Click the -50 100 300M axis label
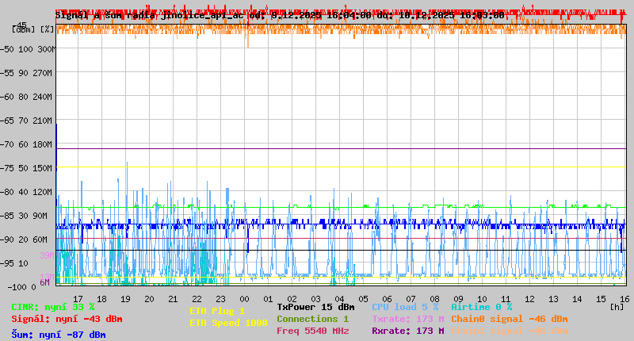This screenshot has width=634, height=341. (28, 49)
